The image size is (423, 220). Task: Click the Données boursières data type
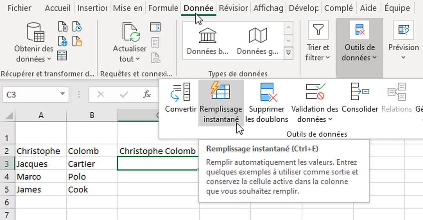point(208,40)
